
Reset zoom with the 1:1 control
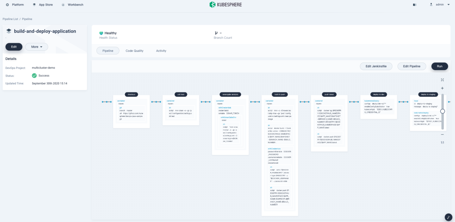(442, 143)
